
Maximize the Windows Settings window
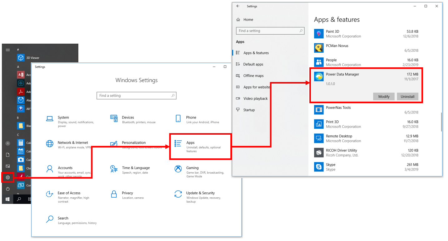pos(225,67)
